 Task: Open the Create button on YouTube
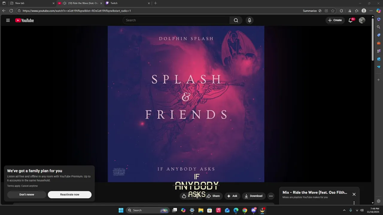tap(335, 20)
